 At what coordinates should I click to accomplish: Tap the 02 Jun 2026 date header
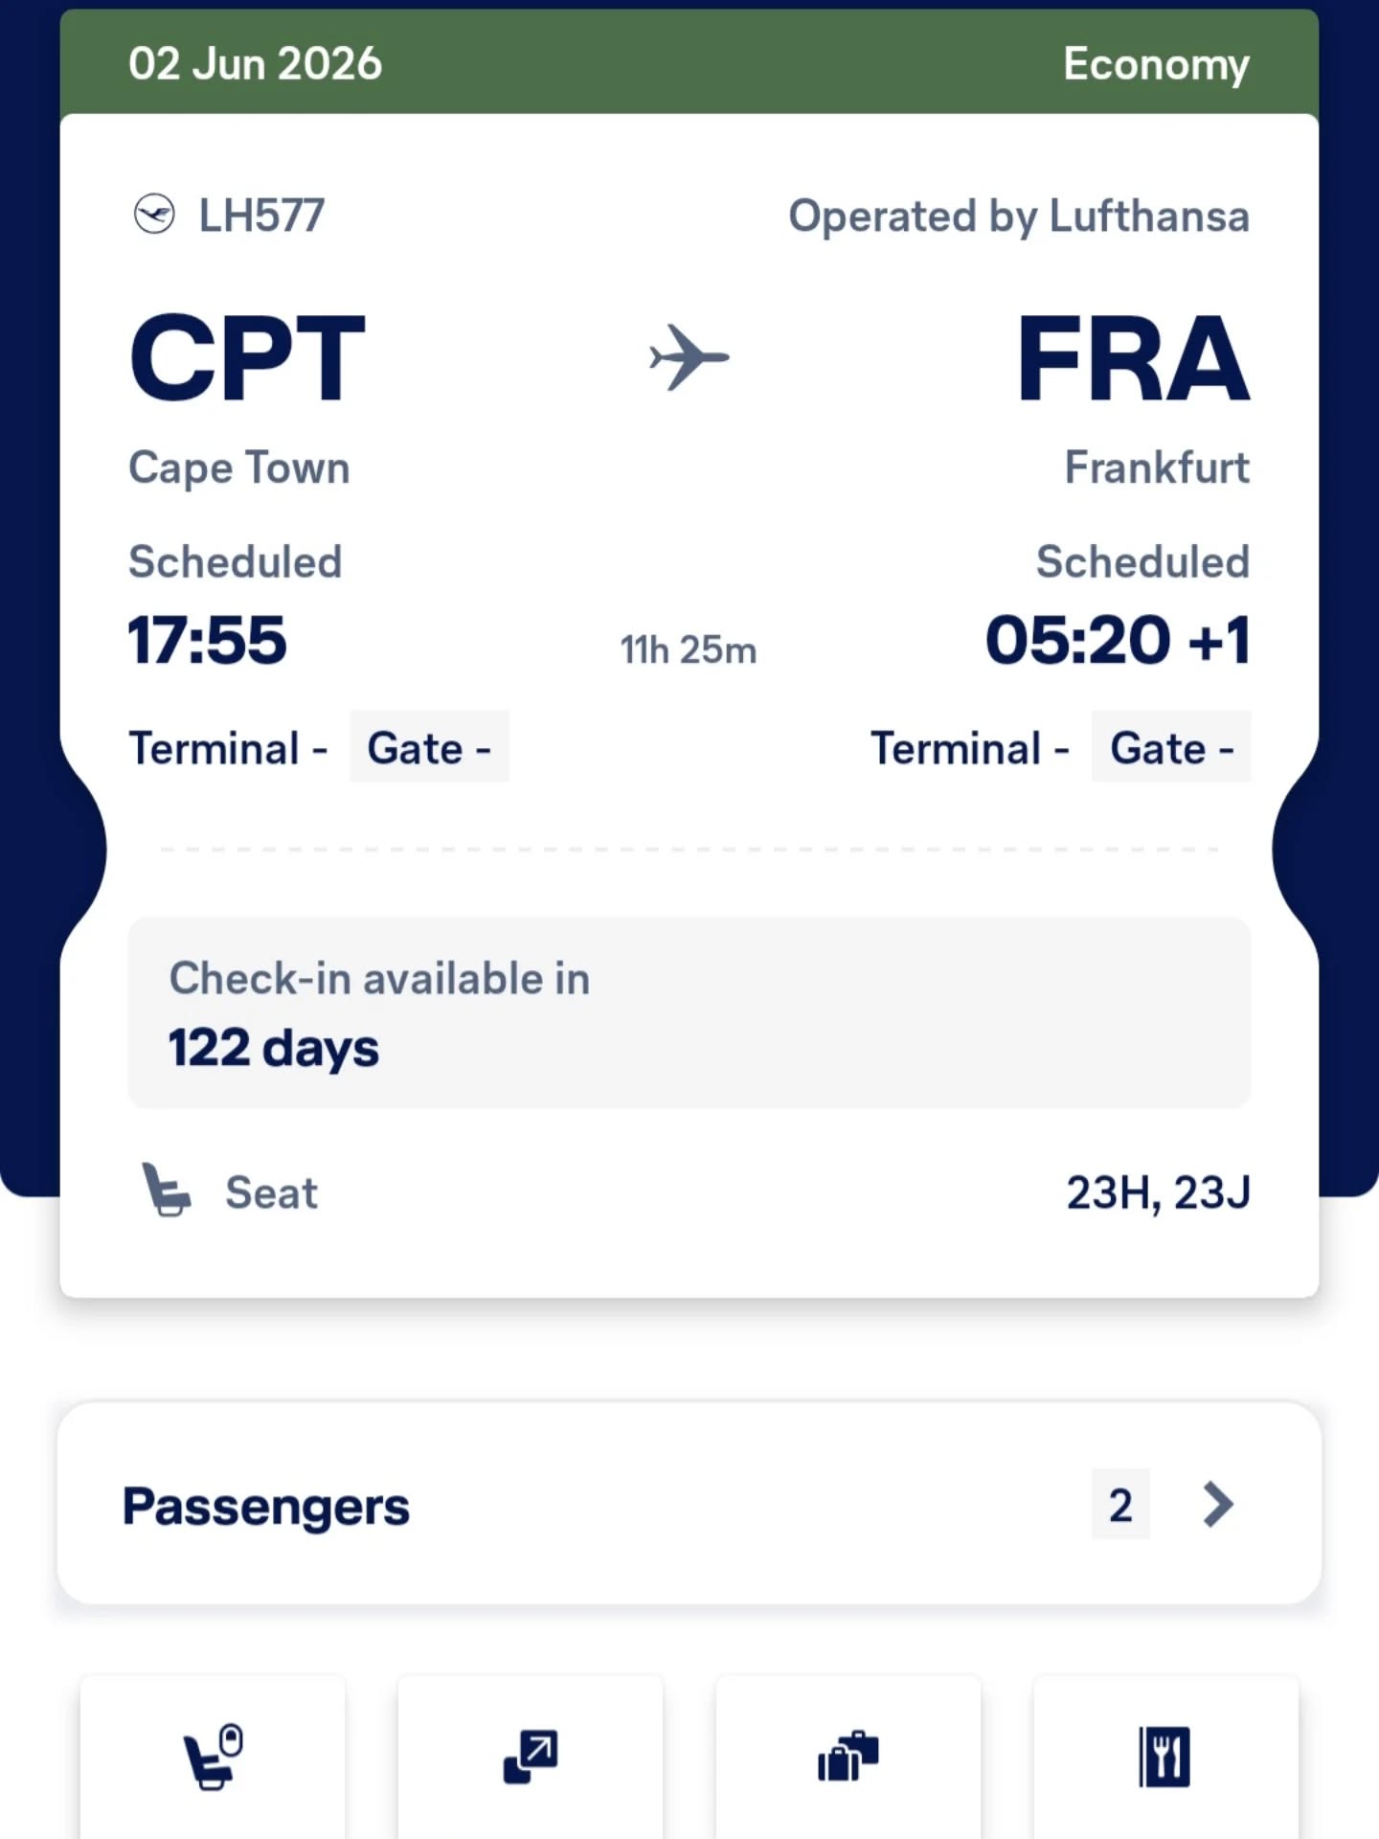pyautogui.click(x=256, y=64)
